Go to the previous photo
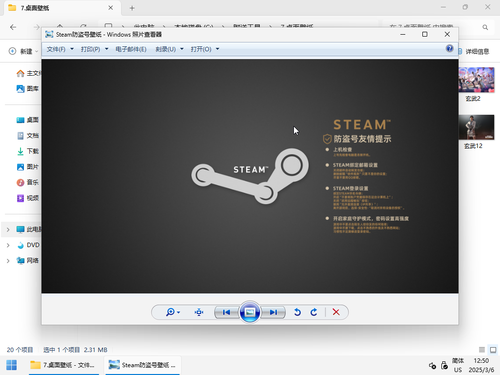 (x=226, y=312)
